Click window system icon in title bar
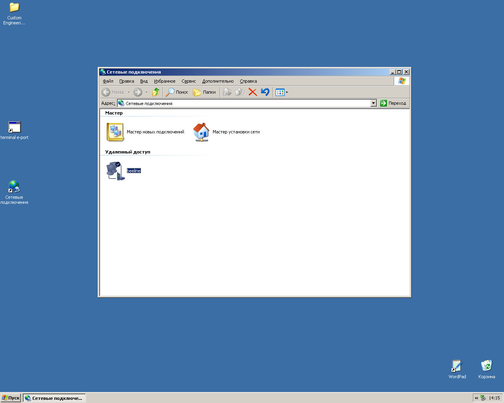504x403 pixels. 103,72
